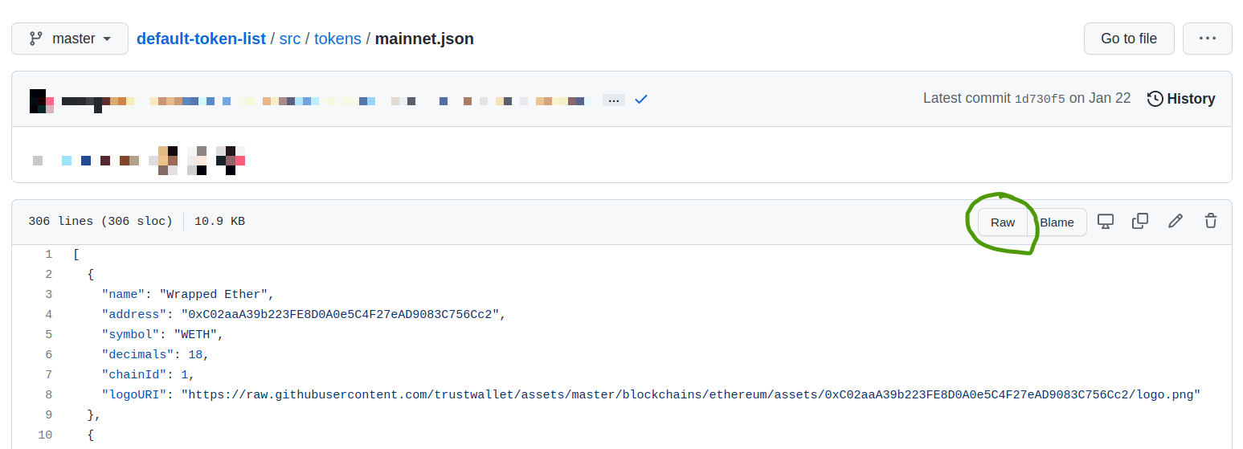Image resolution: width=1243 pixels, height=449 pixels.
Task: Click the Raw button
Action: pos(1002,222)
